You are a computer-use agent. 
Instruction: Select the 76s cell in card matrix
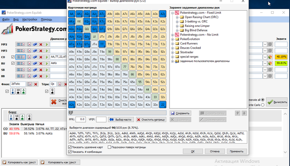point(132,67)
